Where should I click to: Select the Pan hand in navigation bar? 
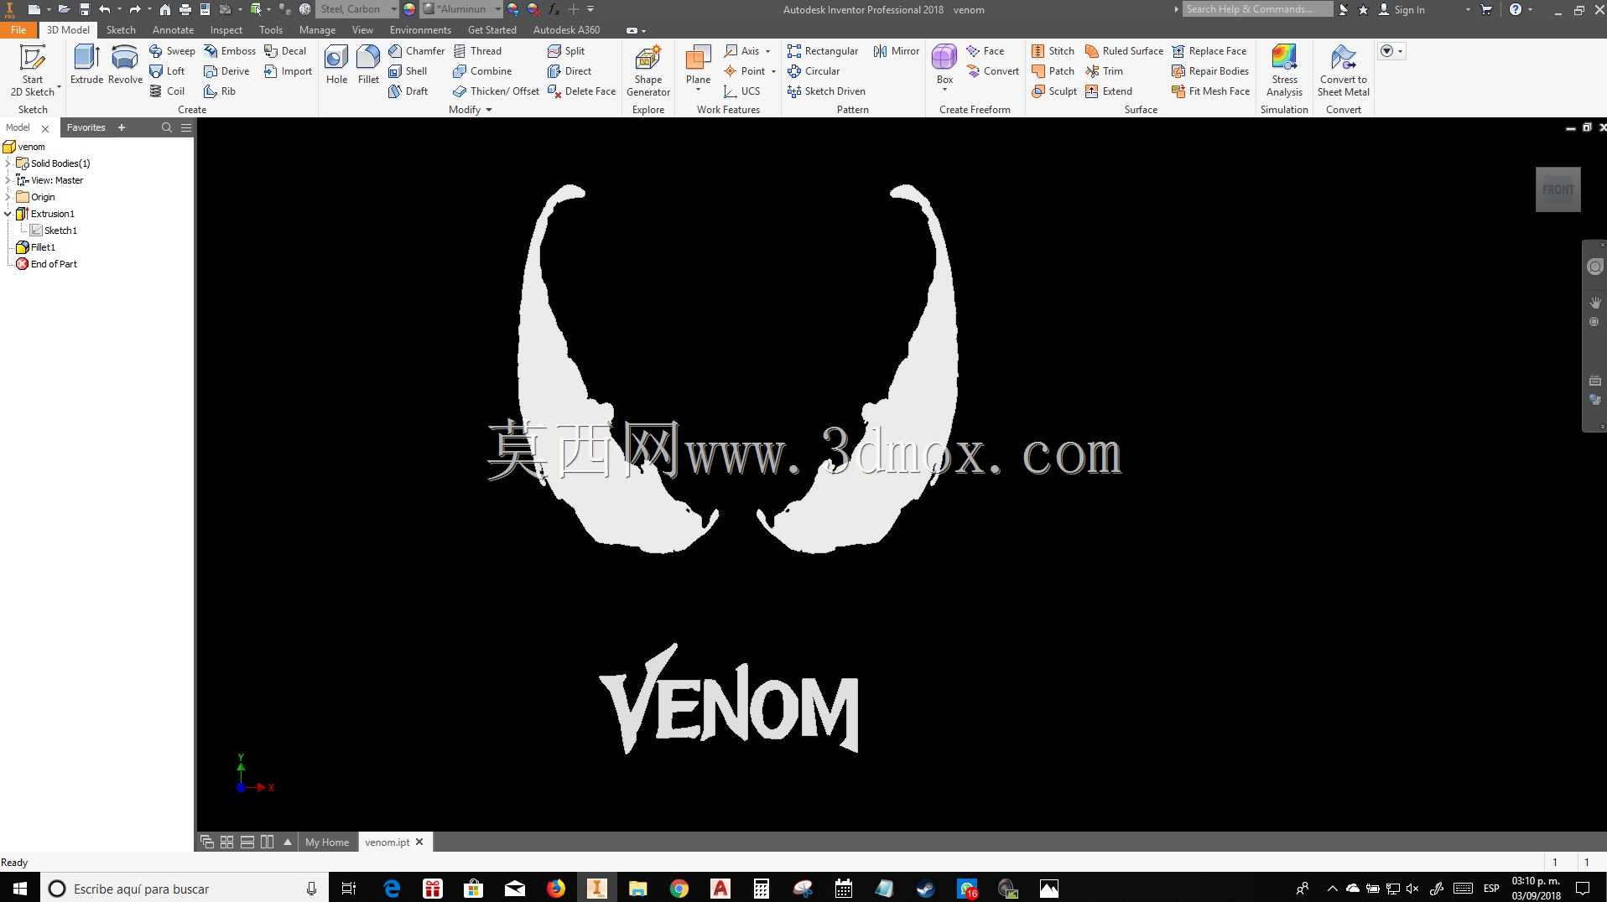pyautogui.click(x=1594, y=302)
